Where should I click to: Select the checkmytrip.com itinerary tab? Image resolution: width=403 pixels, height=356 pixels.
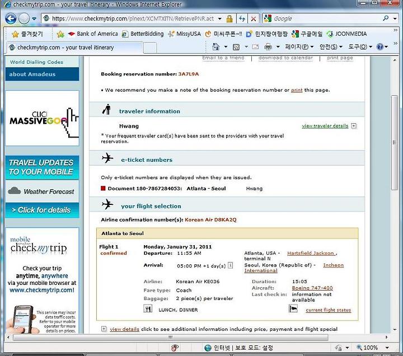[74, 48]
